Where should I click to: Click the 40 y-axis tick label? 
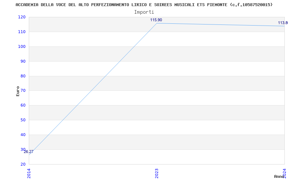point(23,135)
